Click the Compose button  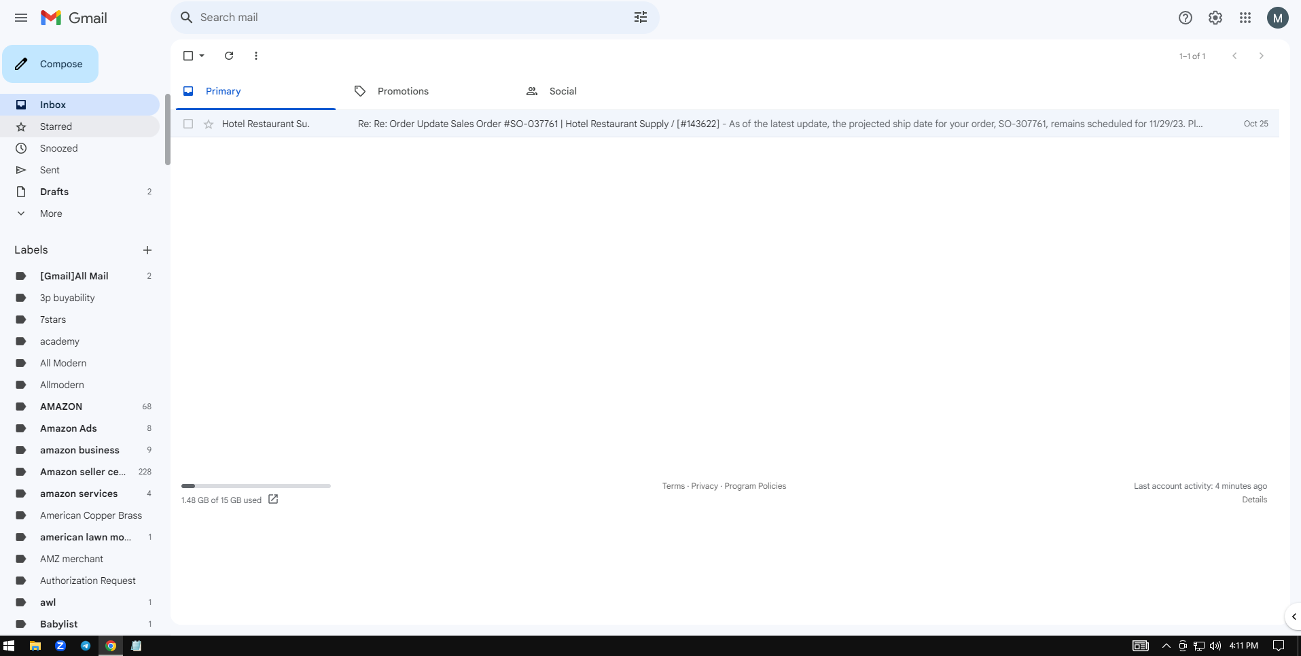click(x=50, y=64)
